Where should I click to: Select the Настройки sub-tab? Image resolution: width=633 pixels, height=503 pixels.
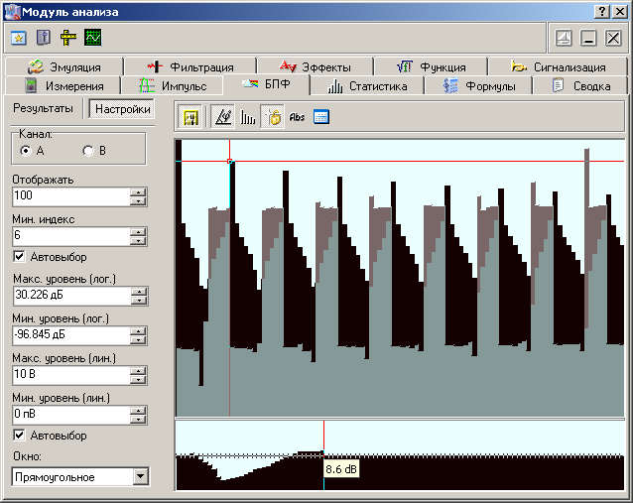tap(123, 109)
